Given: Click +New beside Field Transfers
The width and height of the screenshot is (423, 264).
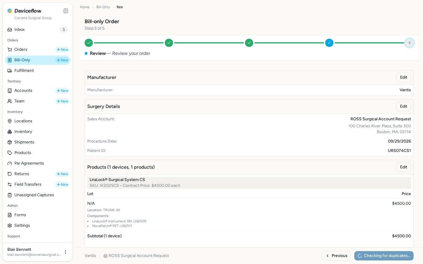Looking at the screenshot, I should tap(62, 185).
